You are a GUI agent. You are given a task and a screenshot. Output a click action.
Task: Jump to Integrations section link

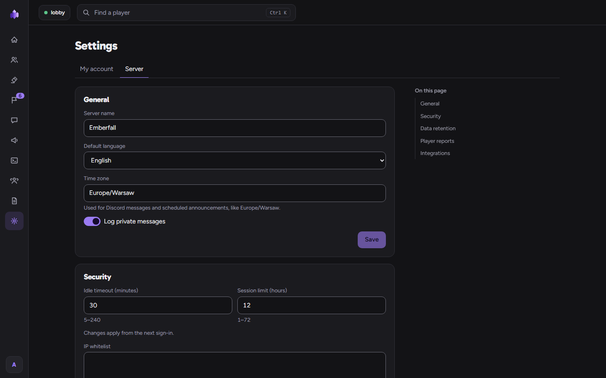(x=435, y=153)
